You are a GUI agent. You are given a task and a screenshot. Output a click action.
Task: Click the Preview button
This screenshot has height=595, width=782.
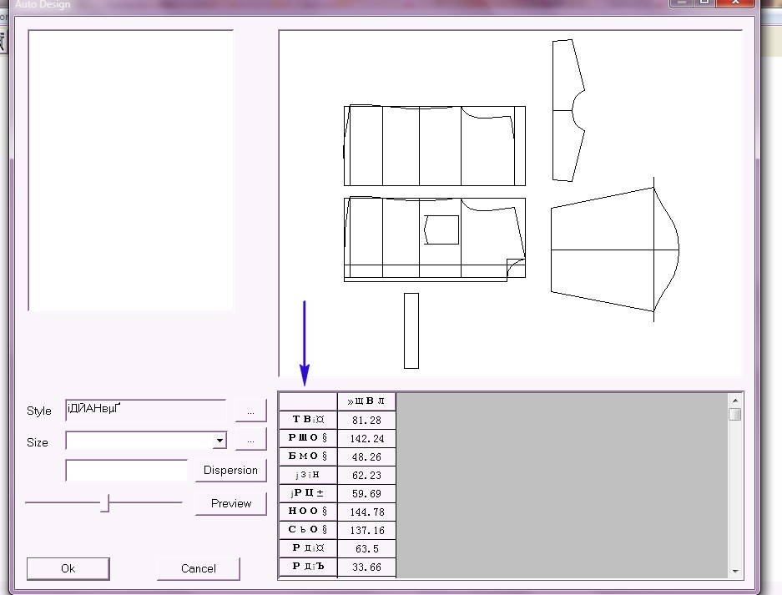[x=231, y=504]
